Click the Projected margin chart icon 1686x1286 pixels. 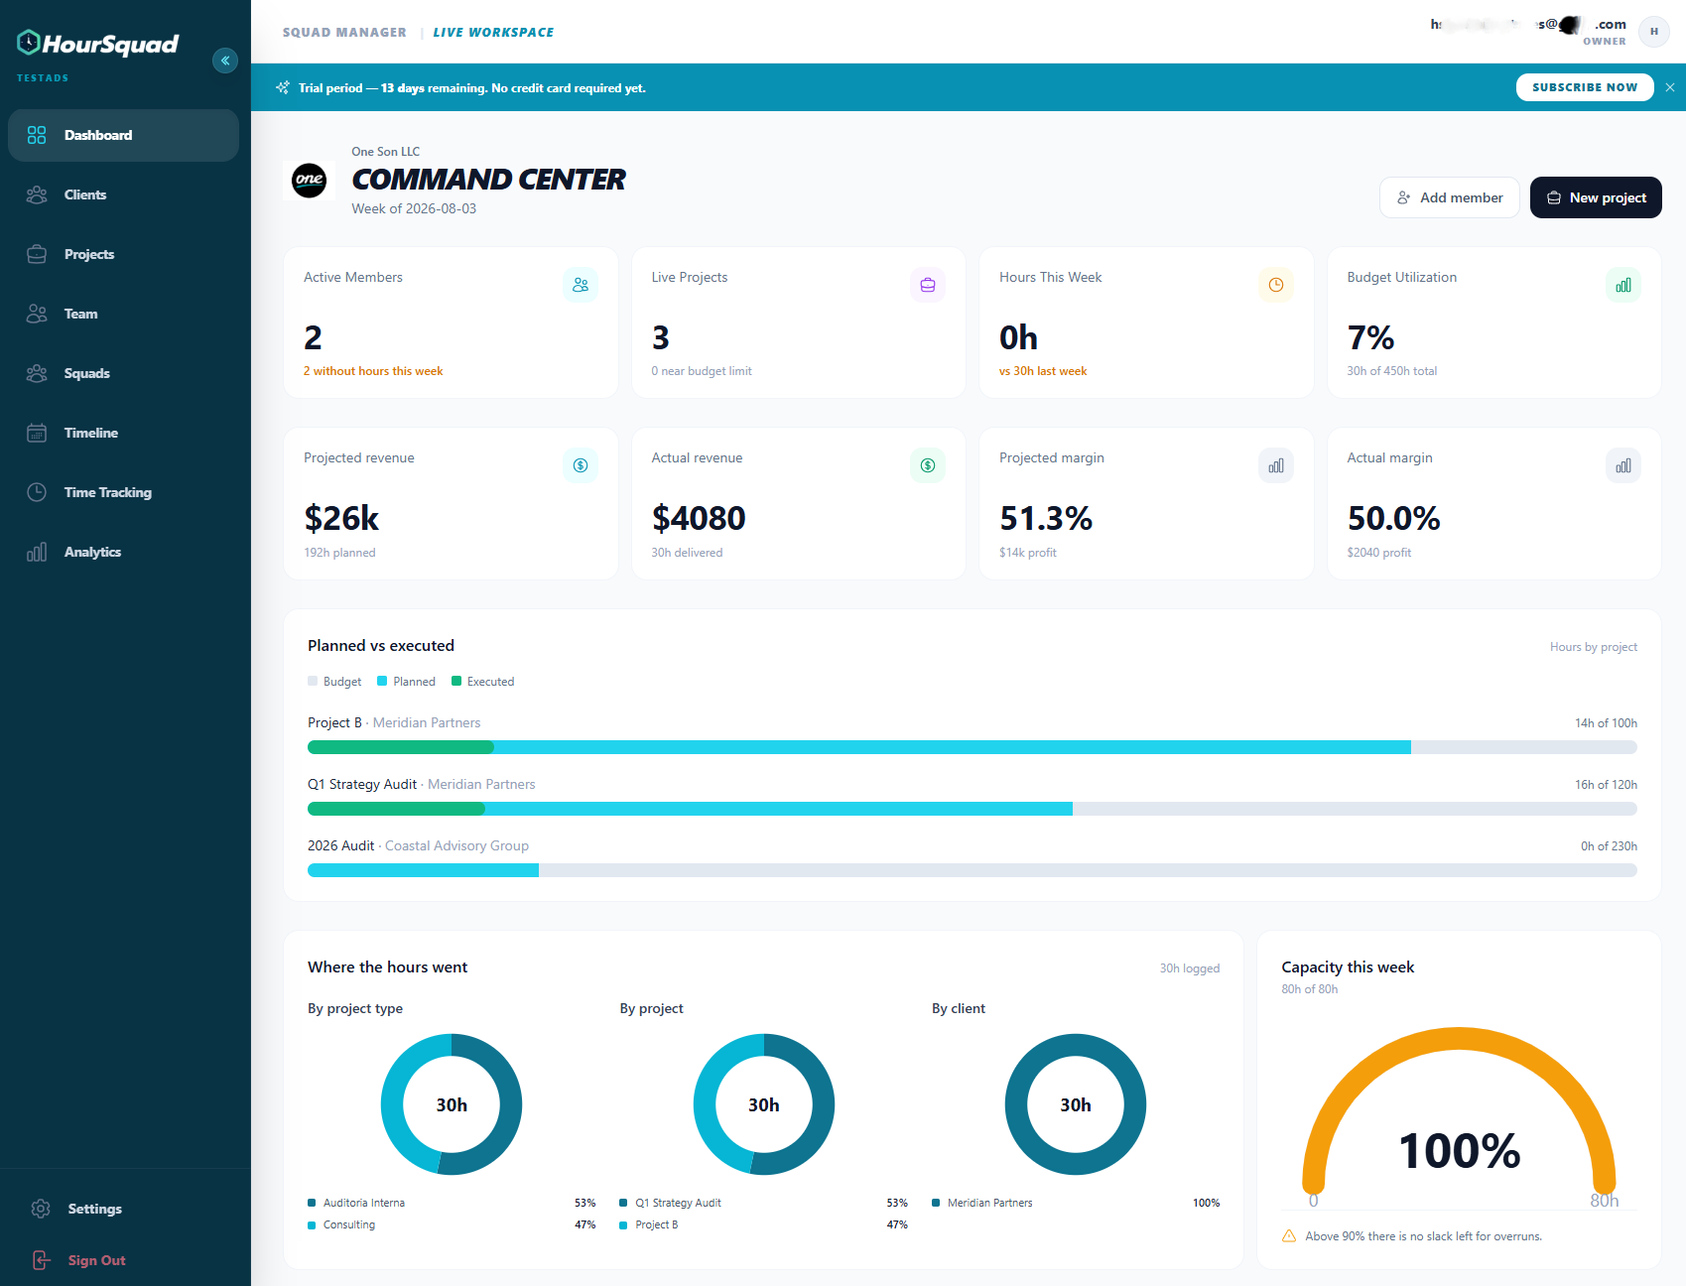pyautogui.click(x=1276, y=465)
